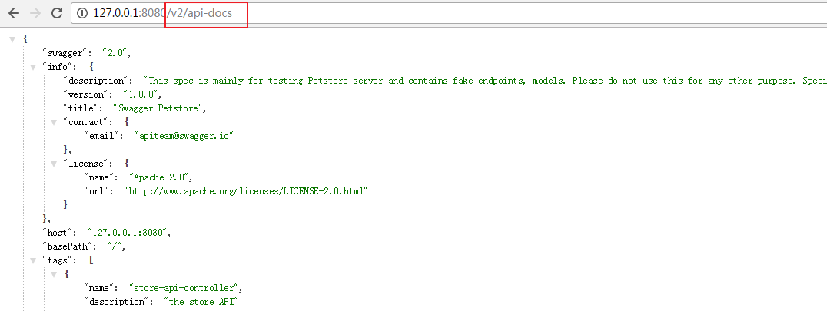Collapse the "info" object
The height and width of the screenshot is (311, 827).
coord(33,67)
